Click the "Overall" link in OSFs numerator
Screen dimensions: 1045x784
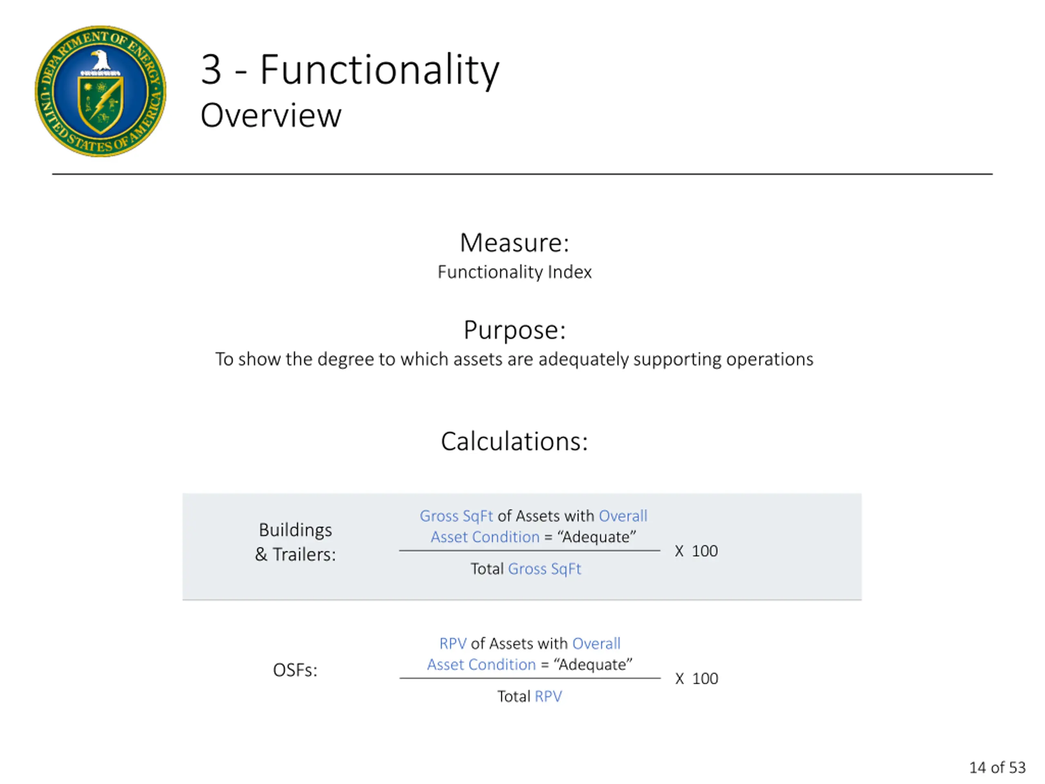596,644
